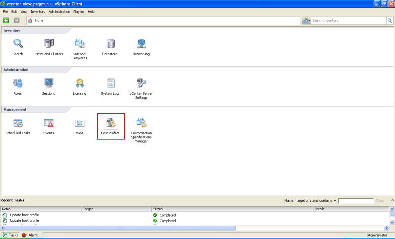395x239 pixels.
Task: Click the horizontal scrollbar right arrow
Action: [x=387, y=228]
